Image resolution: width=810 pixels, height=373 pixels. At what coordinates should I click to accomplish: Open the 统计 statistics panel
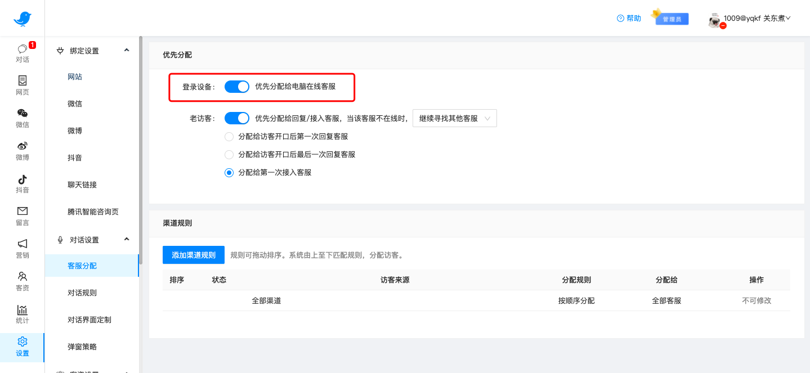pyautogui.click(x=22, y=314)
